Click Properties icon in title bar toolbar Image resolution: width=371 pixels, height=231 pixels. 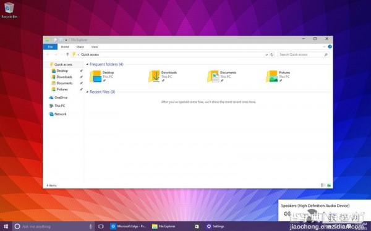(56, 40)
